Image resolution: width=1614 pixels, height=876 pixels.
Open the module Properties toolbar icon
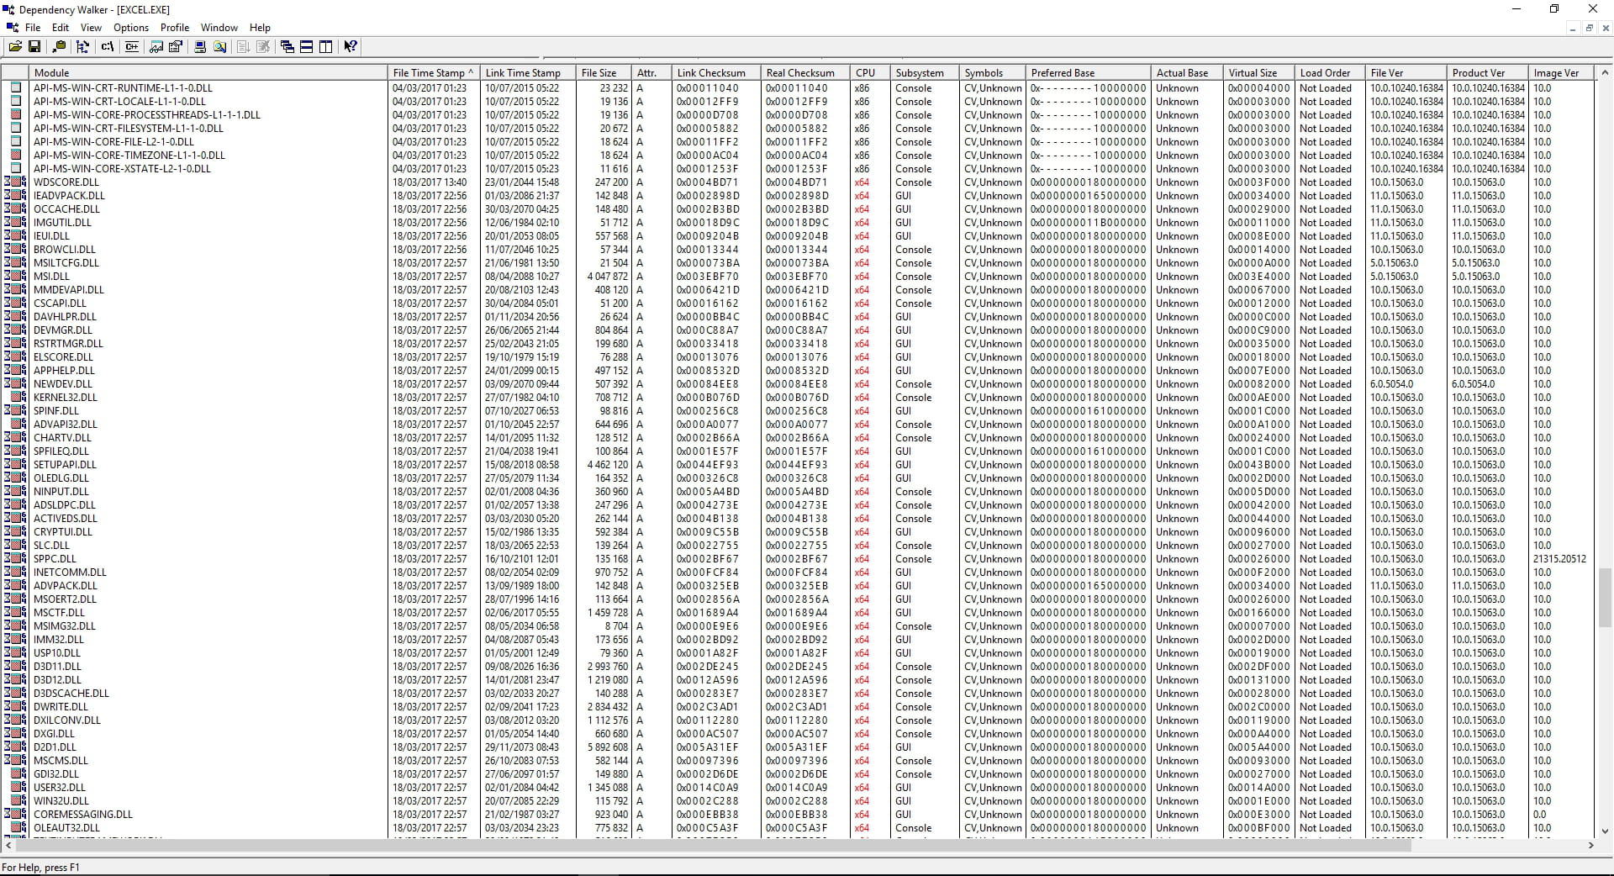176,47
